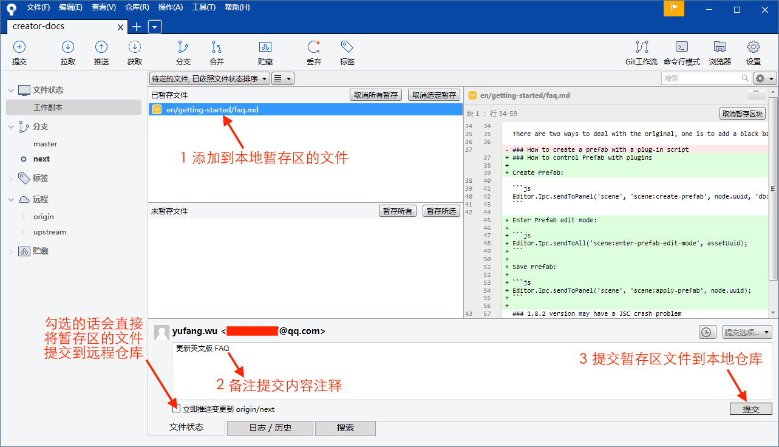Select the master branch

click(x=46, y=144)
